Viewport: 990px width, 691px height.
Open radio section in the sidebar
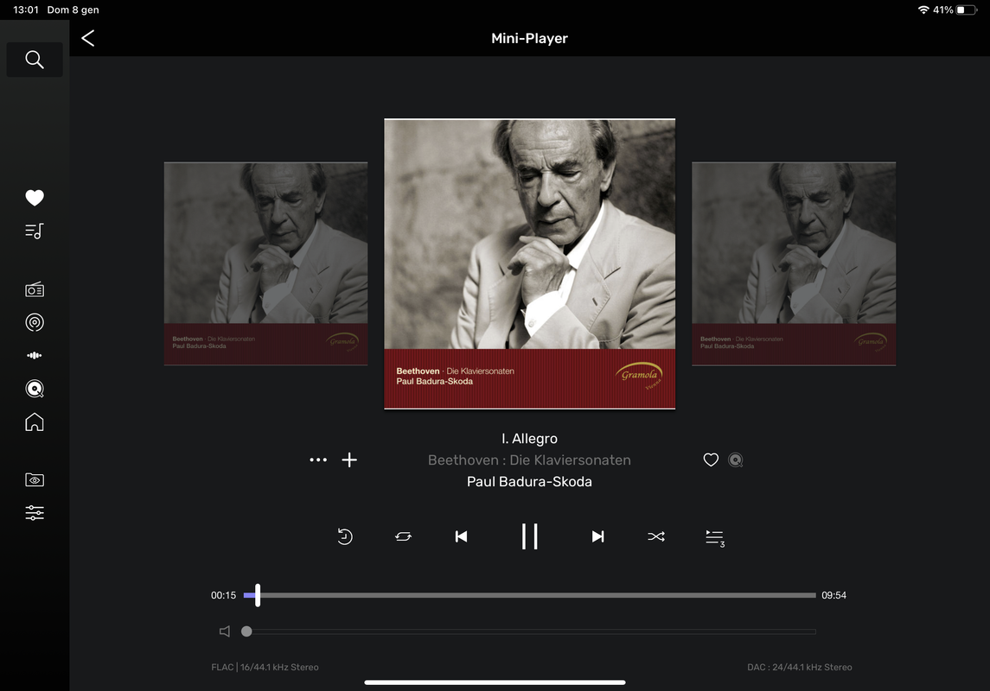coord(35,289)
